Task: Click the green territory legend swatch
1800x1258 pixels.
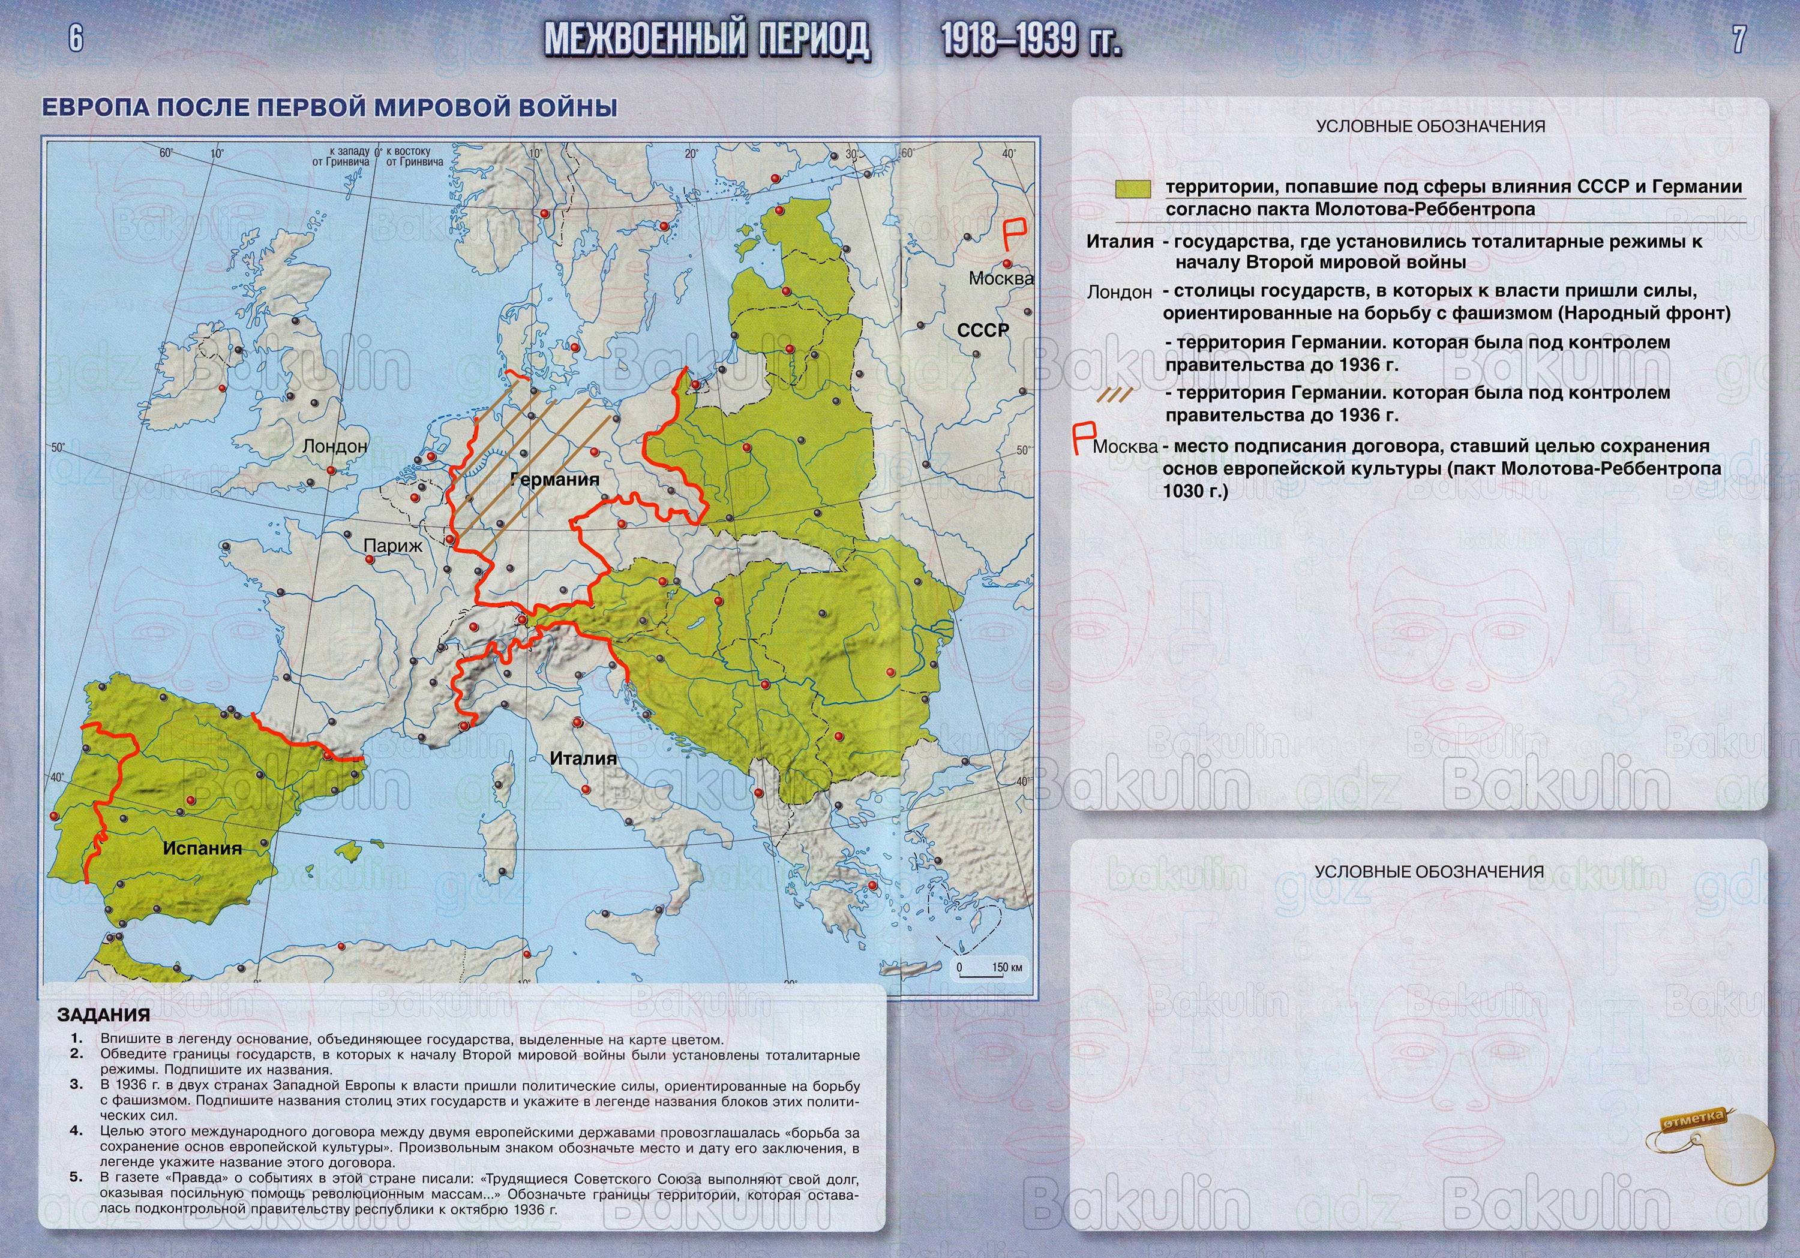Action: (1133, 188)
